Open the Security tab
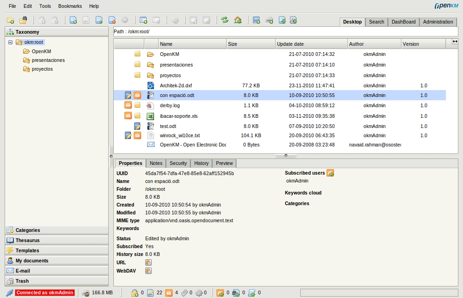 click(x=178, y=163)
